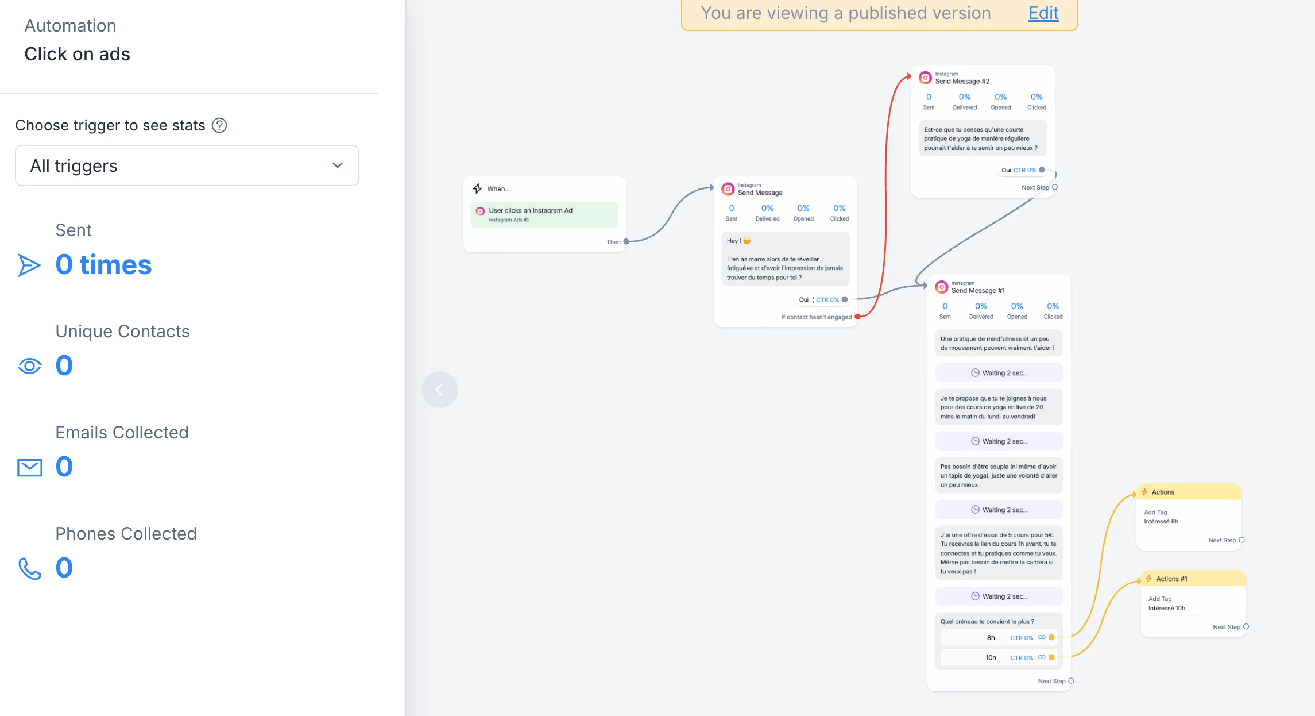Click the 10h time slot button
Screen dimensions: 1315x716
coord(991,657)
